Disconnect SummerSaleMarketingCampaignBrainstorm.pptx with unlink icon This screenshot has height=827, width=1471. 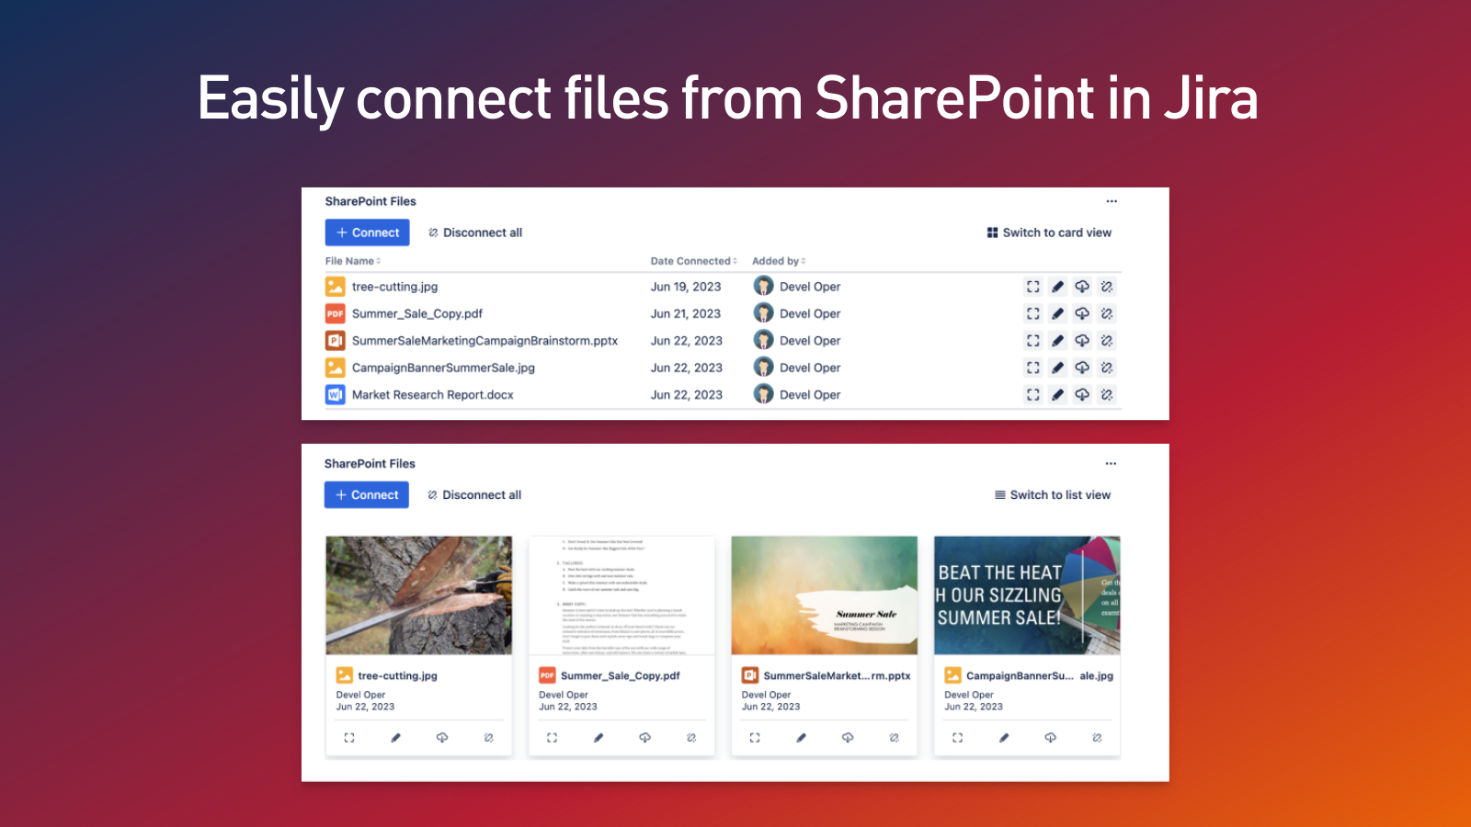1107,341
